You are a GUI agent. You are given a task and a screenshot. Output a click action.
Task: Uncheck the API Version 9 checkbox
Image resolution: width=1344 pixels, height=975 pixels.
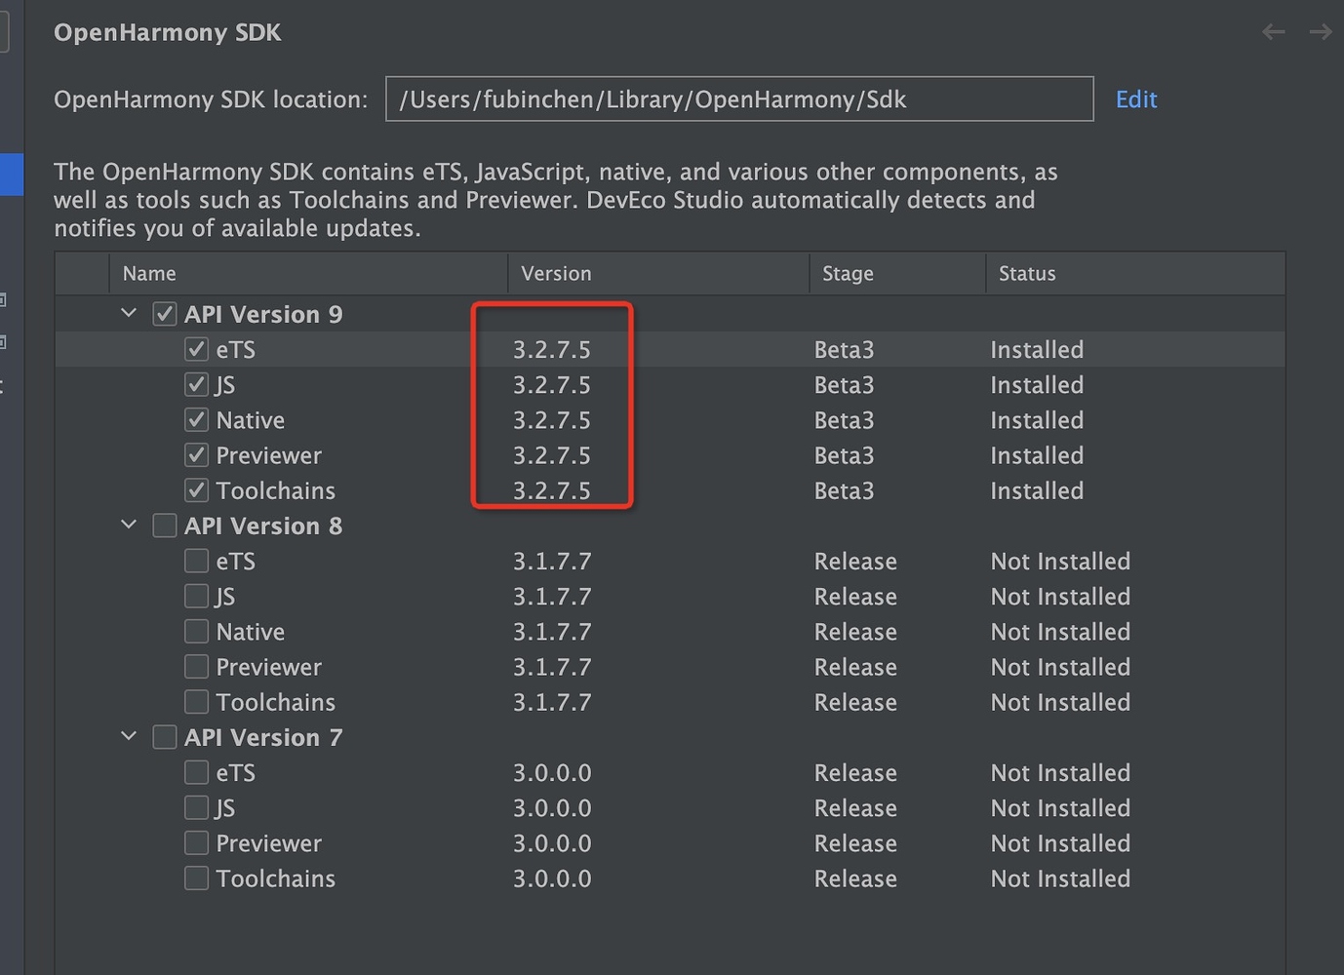coord(164,313)
